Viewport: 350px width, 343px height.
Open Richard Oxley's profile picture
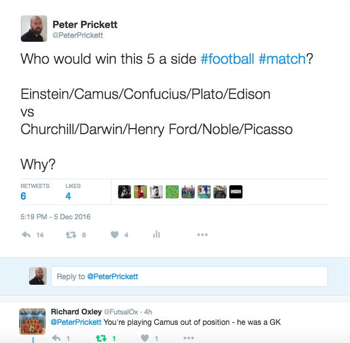[x=32, y=321]
